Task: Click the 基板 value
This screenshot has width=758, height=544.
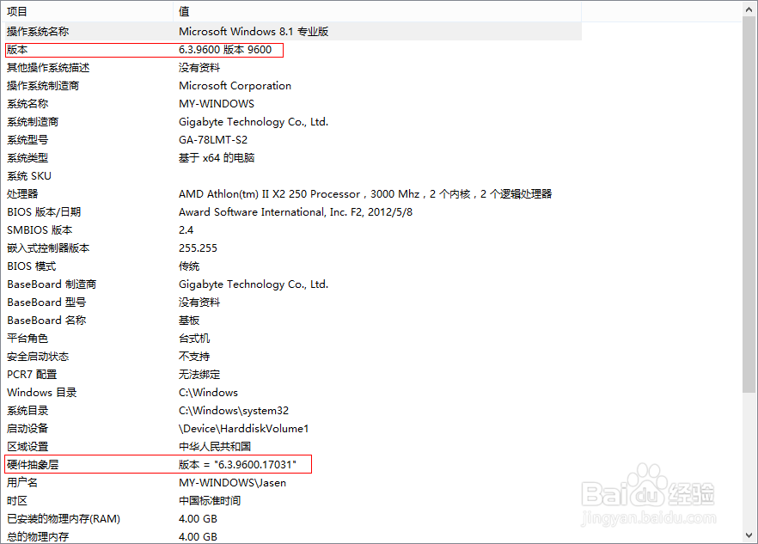Action: point(189,320)
